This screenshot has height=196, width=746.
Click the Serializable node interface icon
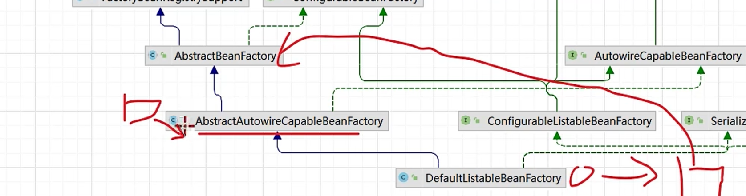tap(689, 120)
